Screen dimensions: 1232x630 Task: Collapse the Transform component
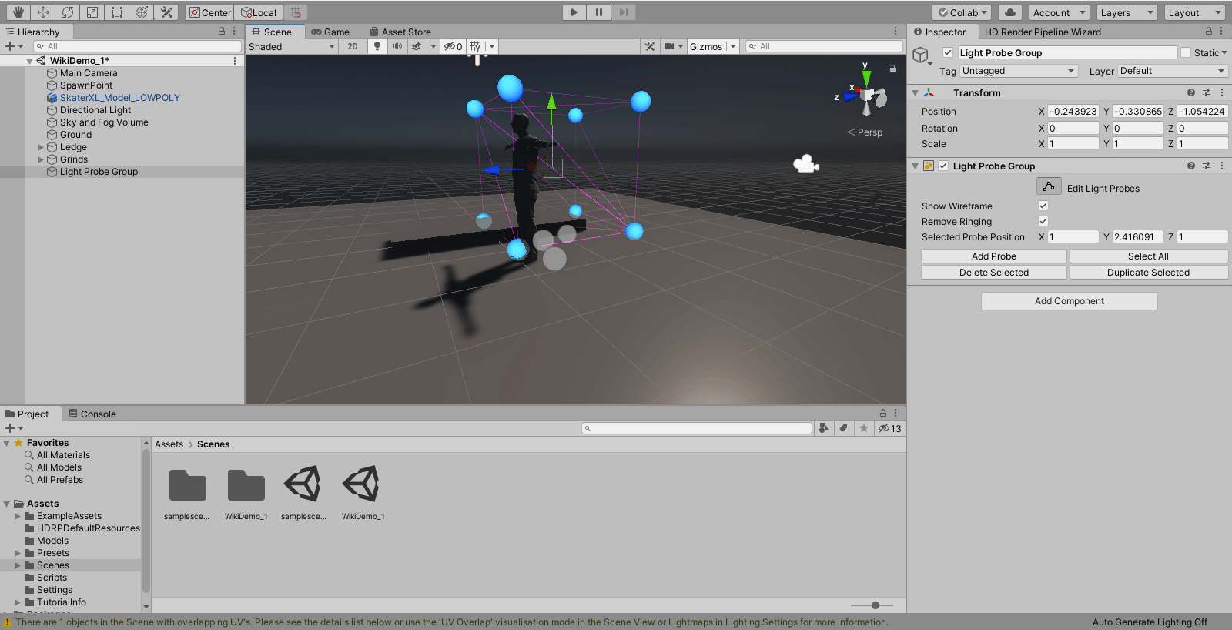tap(916, 92)
